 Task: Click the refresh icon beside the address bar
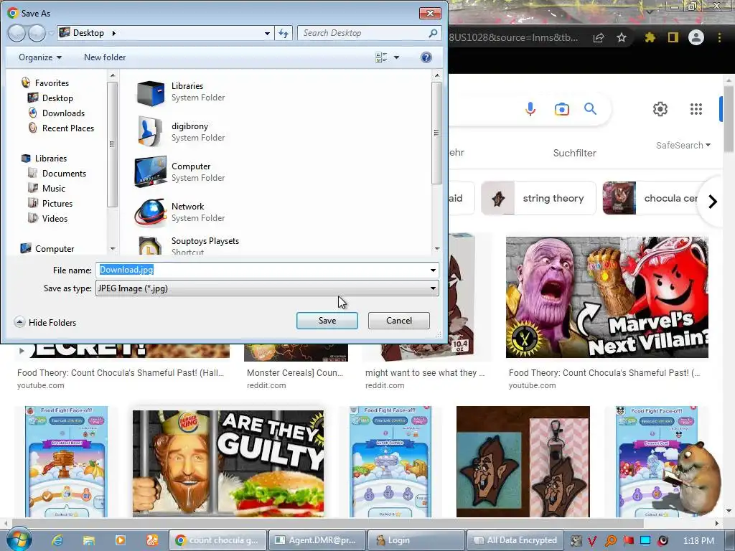[284, 33]
